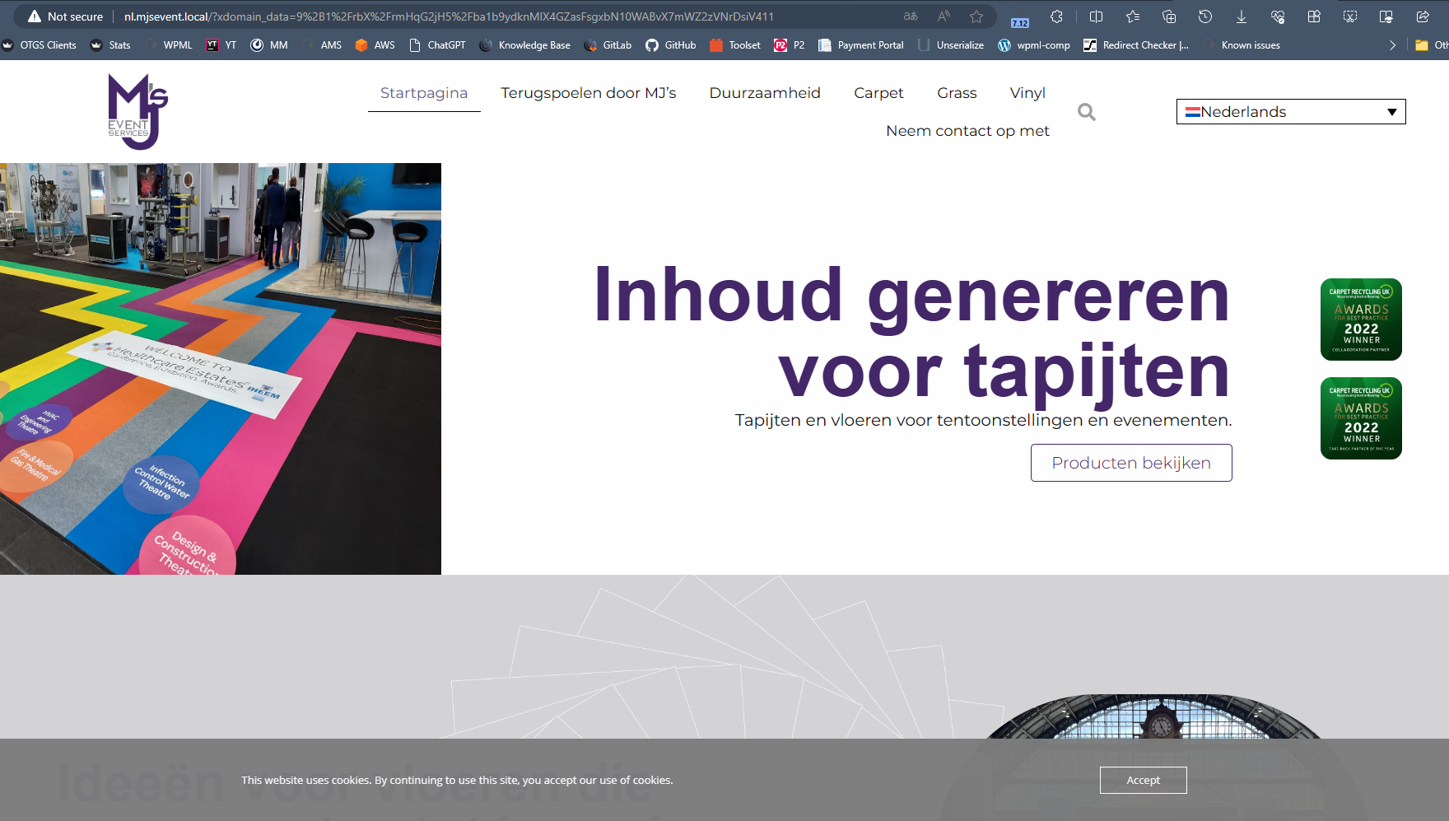The height and width of the screenshot is (821, 1449).
Task: Open the Unserialize bookmark
Action: 951,45
